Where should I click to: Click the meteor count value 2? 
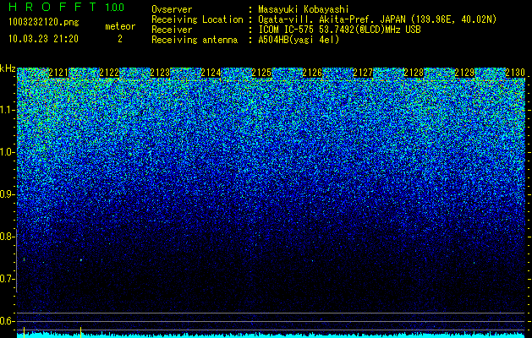(x=120, y=39)
